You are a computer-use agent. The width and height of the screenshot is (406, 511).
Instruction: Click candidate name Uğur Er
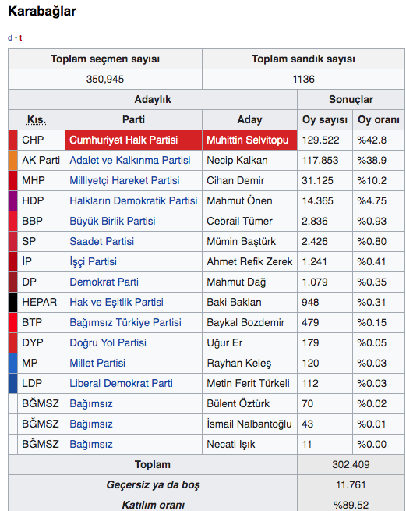(x=224, y=342)
